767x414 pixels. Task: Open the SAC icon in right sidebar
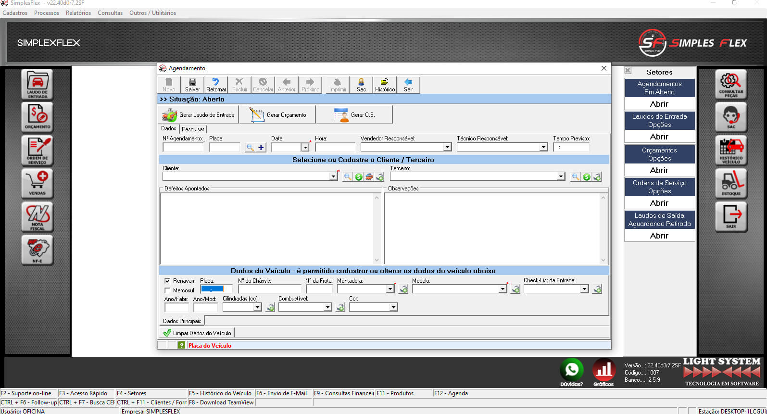(731, 117)
